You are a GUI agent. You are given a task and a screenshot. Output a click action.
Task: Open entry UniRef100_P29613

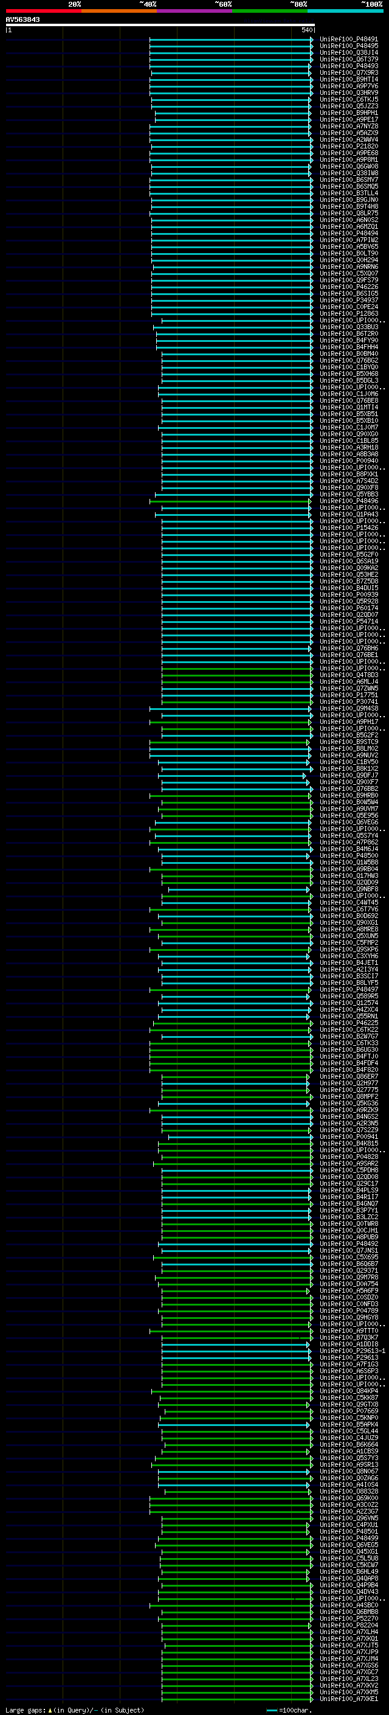[348, 1357]
